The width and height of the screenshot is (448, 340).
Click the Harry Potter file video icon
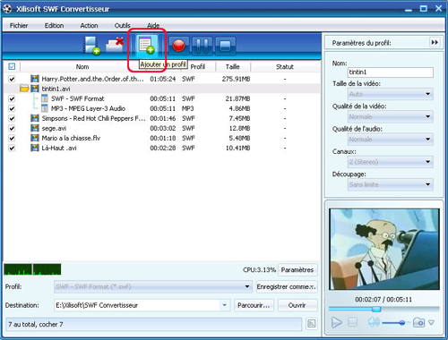35,79
